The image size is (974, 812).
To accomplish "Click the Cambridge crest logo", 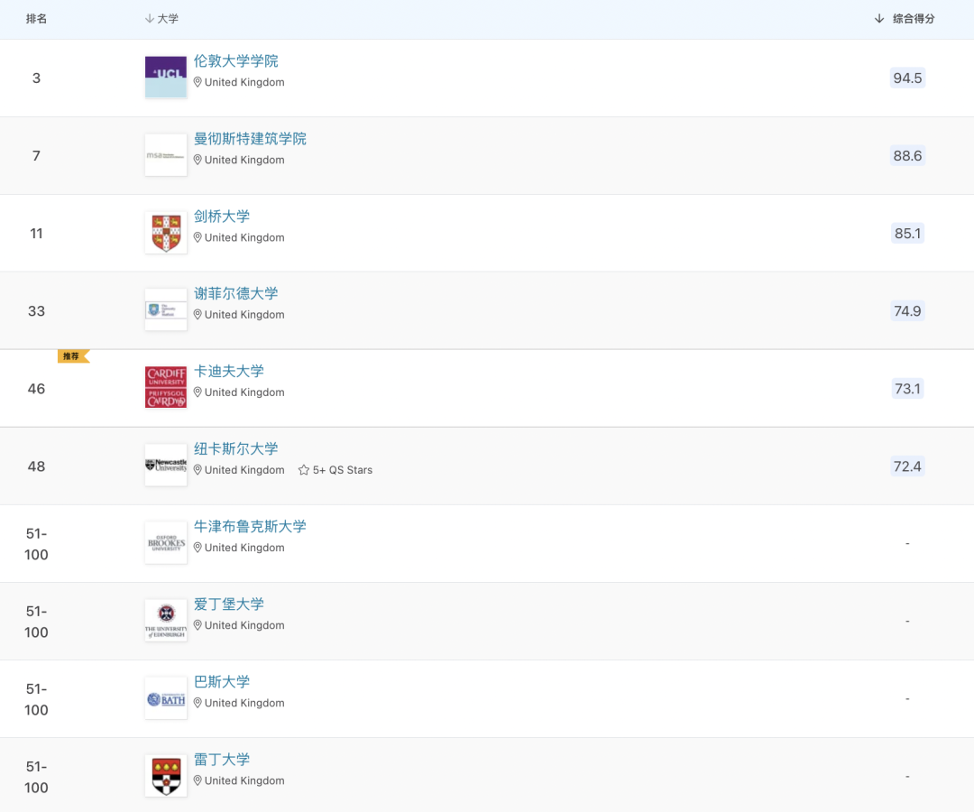I will click(166, 233).
